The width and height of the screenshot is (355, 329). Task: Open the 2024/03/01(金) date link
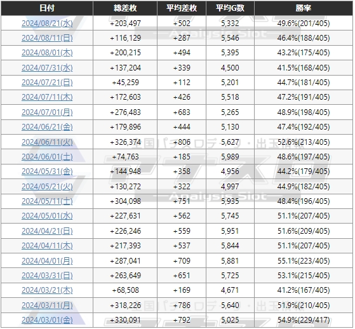pos(47,320)
